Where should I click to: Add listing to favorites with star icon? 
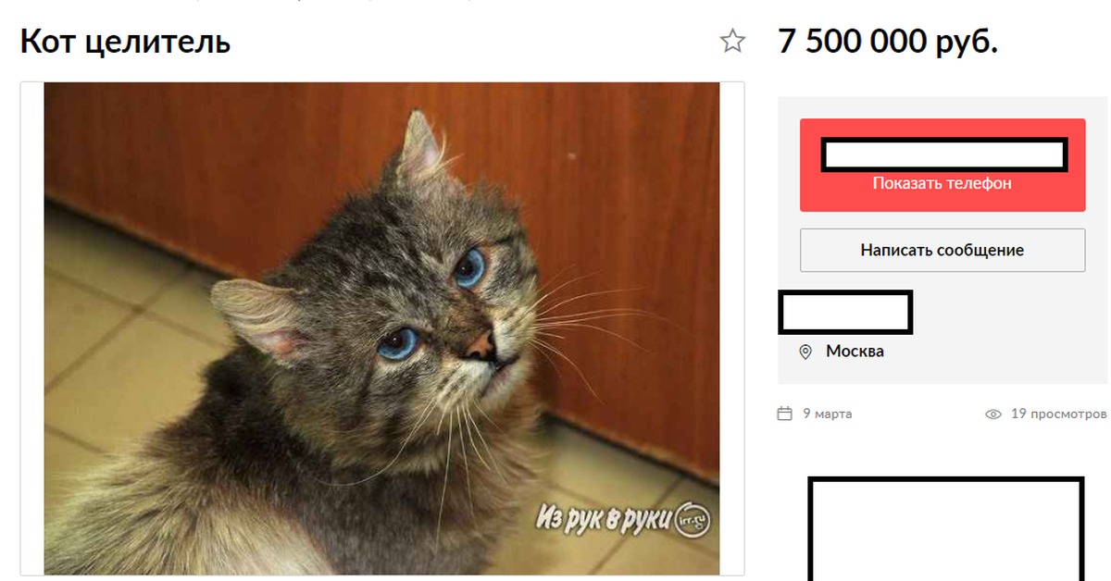coord(732,41)
